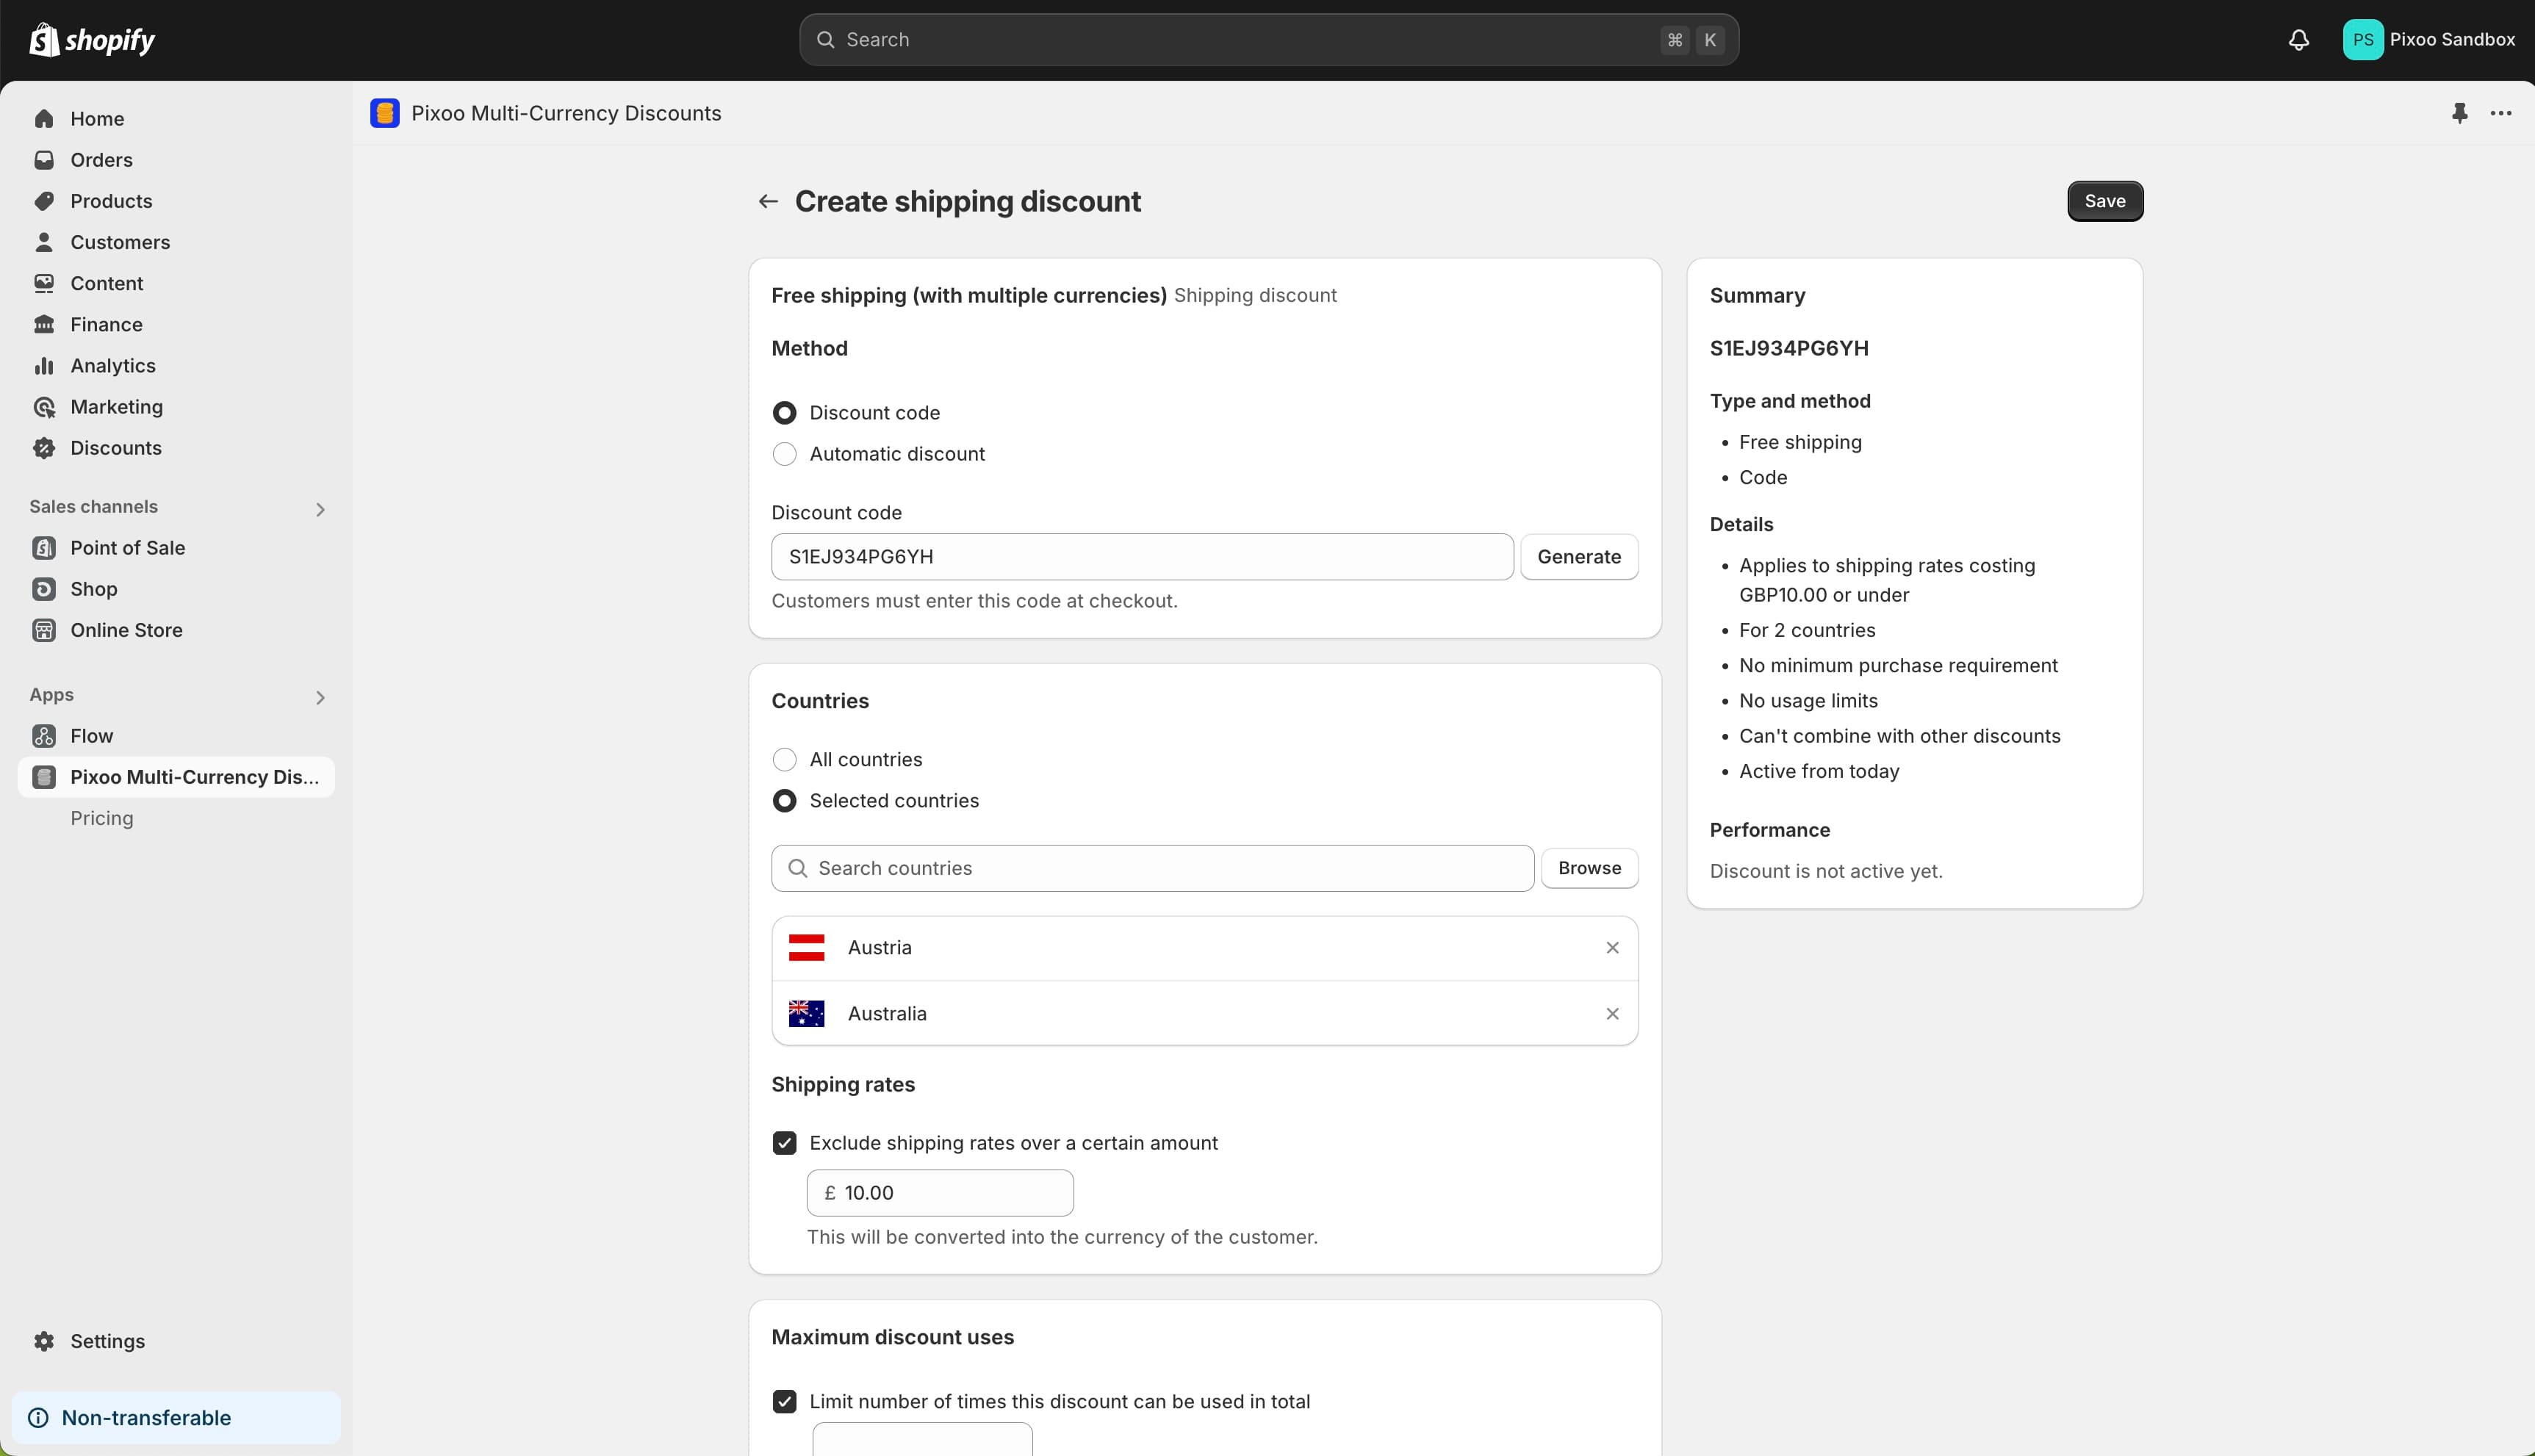Click the Orders inbox icon
The height and width of the screenshot is (1456, 2535).
pos(44,160)
